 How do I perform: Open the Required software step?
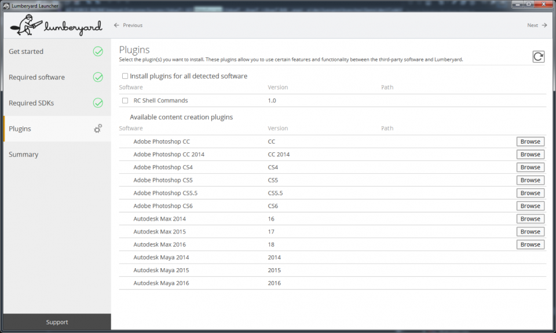coord(57,77)
